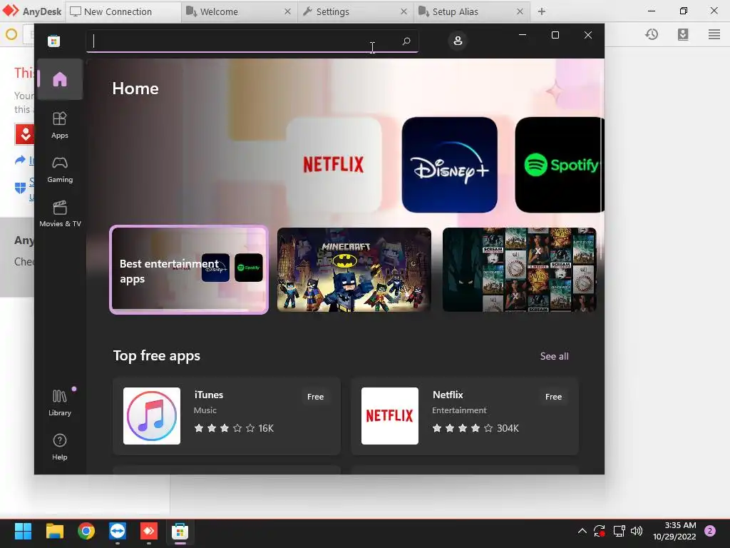Click the blue share arrow icon in AnyDesk

20,161
